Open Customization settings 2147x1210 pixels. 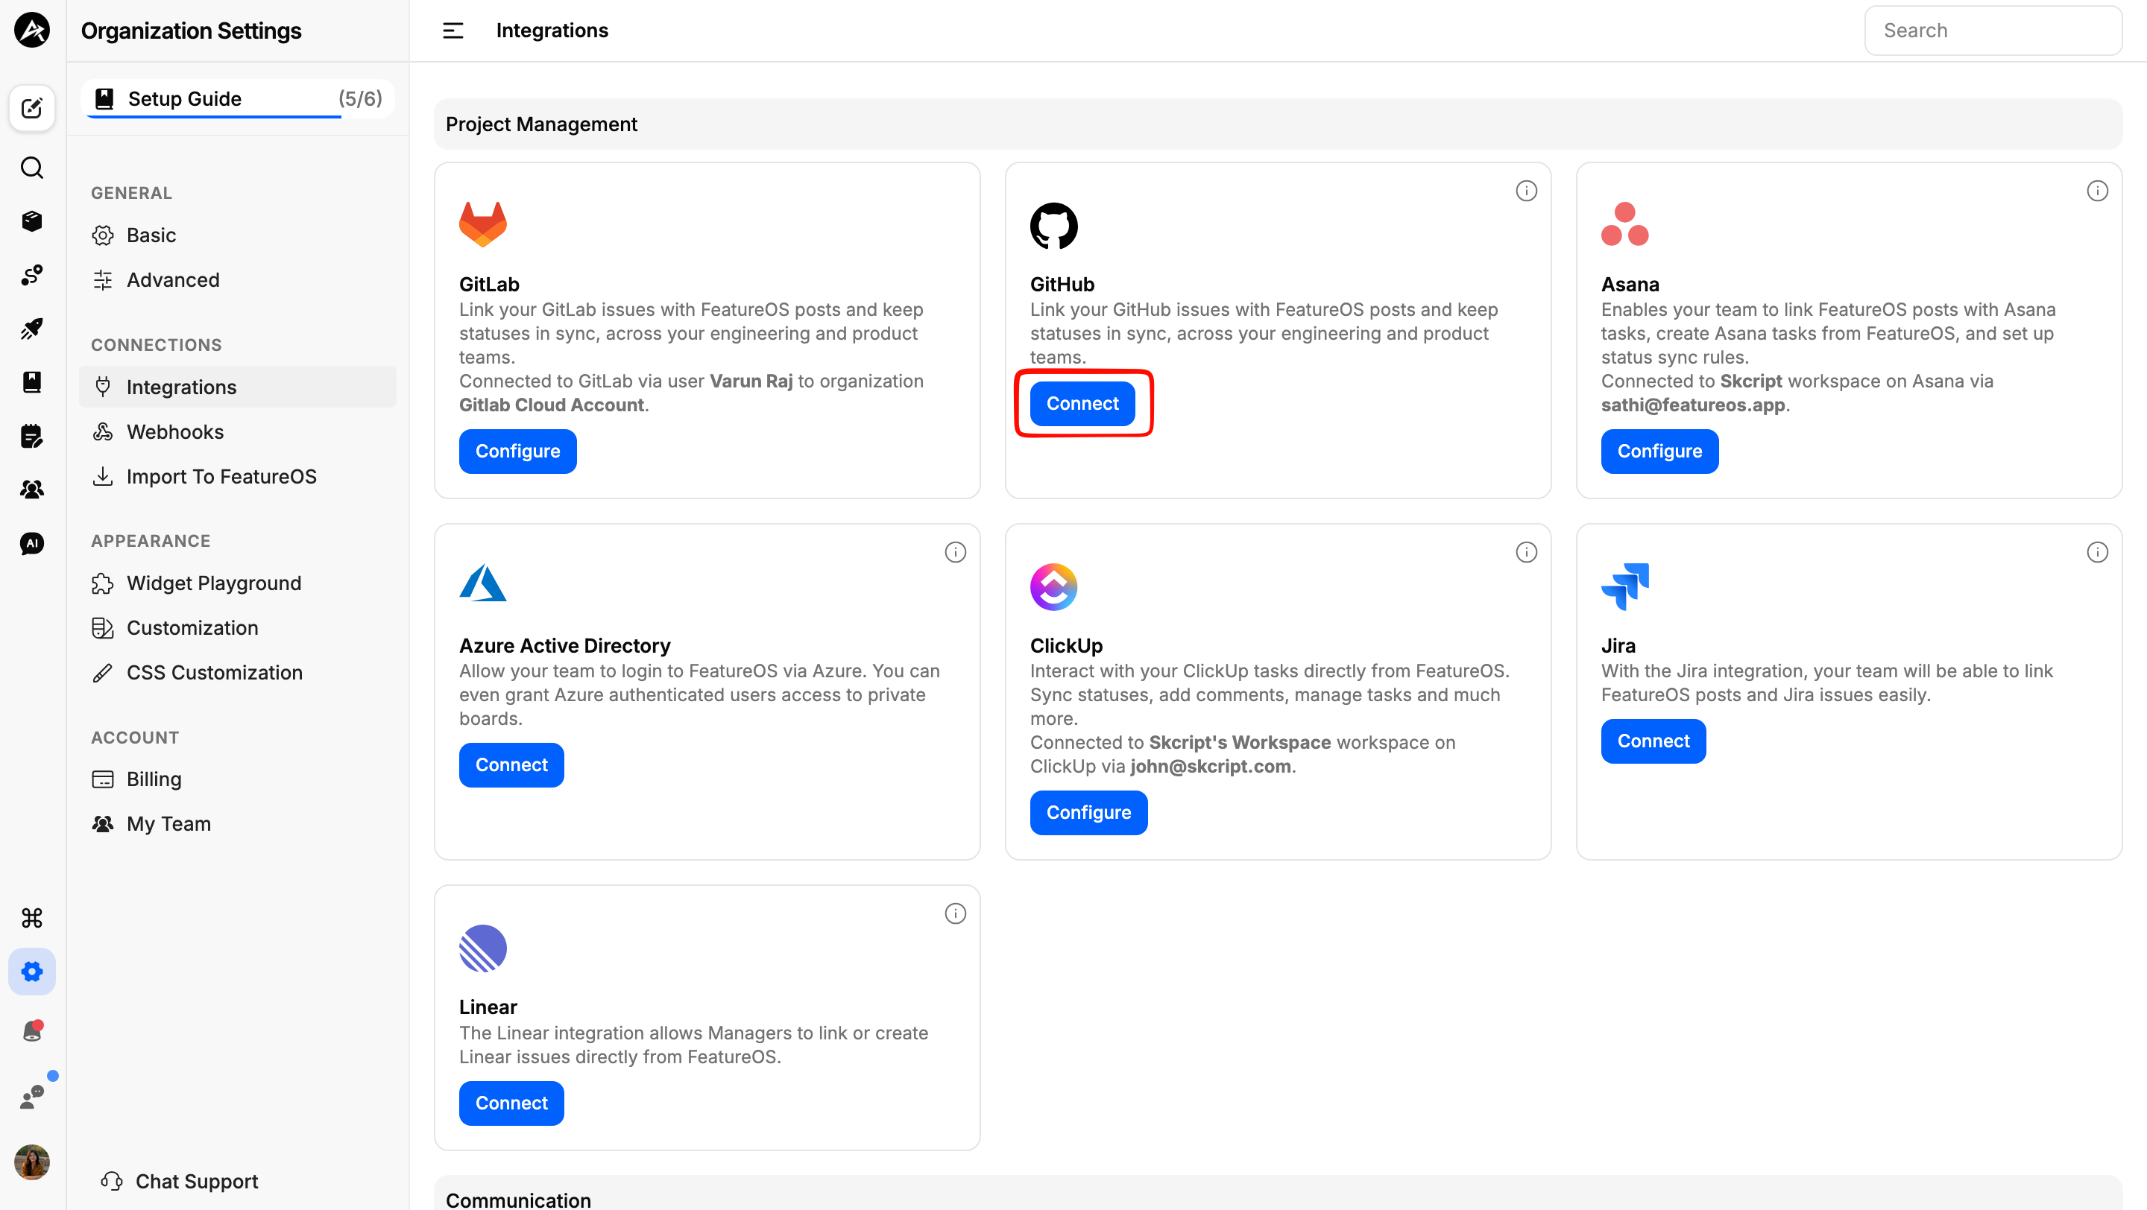click(238, 628)
